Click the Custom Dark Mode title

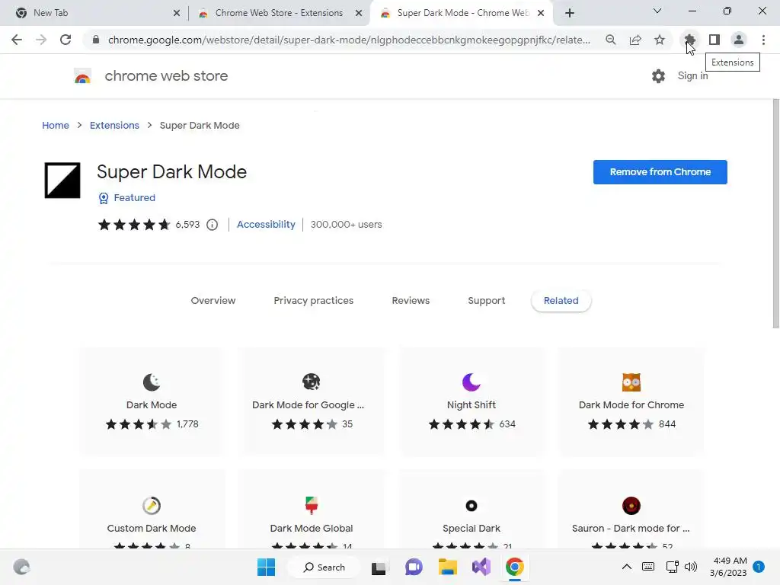pyautogui.click(x=152, y=529)
